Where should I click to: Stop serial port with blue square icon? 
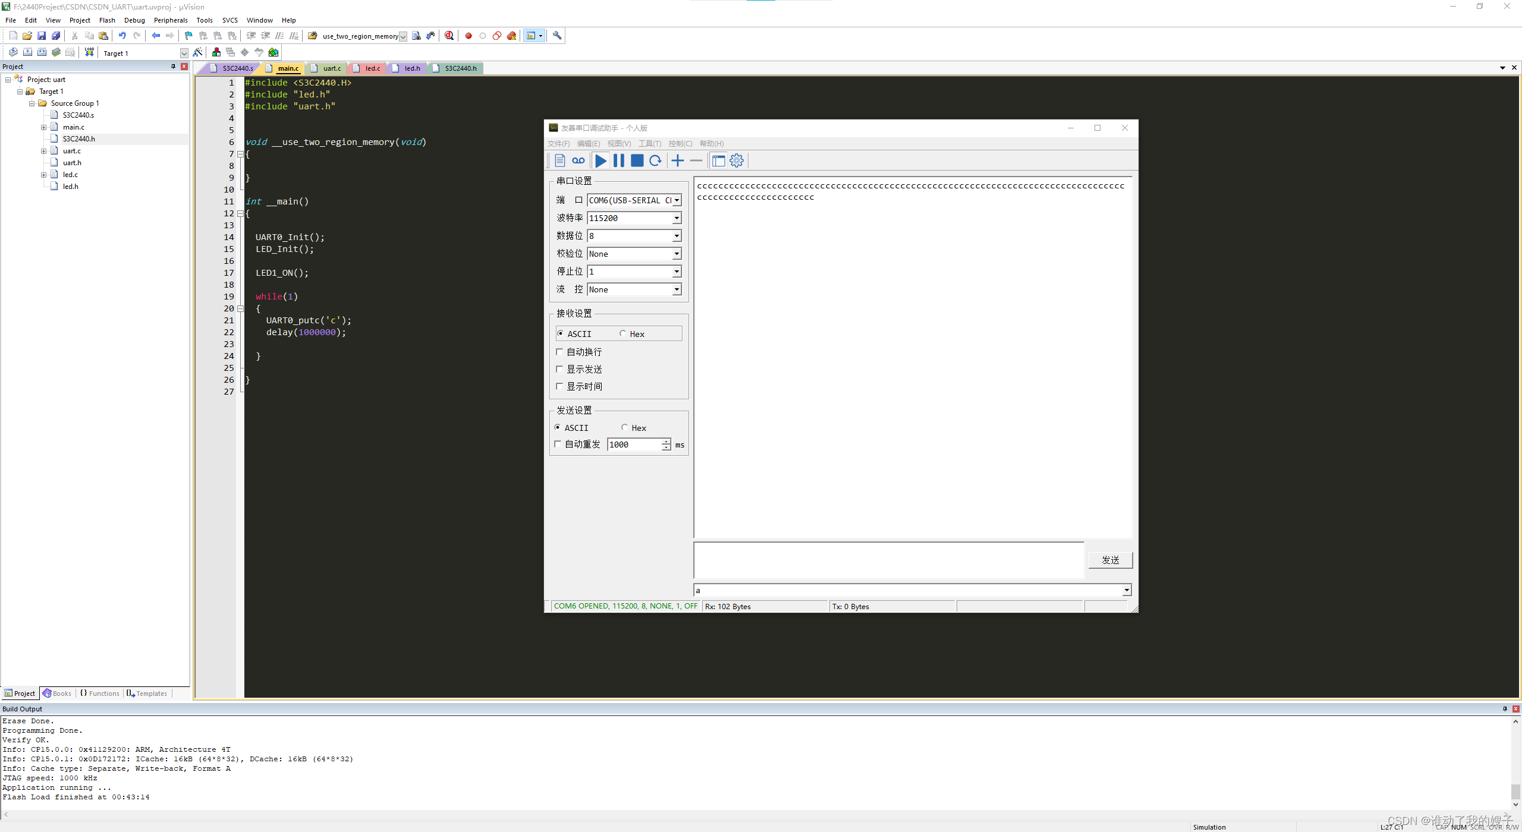[637, 160]
